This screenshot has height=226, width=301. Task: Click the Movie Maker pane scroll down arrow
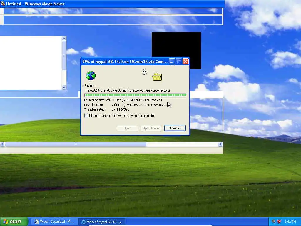[64, 87]
